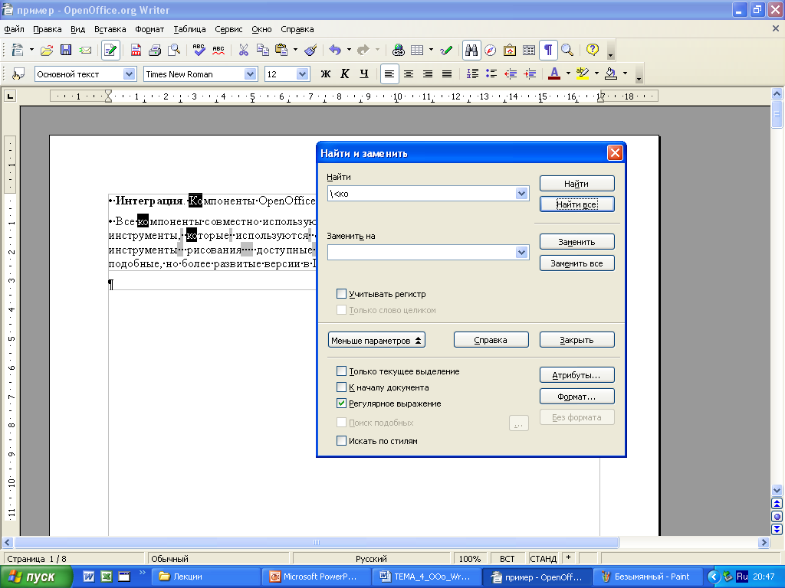Click the Save document icon
The image size is (785, 588).
click(66, 50)
